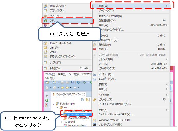Click the green run icon in left sidebar
178x131 pixels.
coord(47,100)
